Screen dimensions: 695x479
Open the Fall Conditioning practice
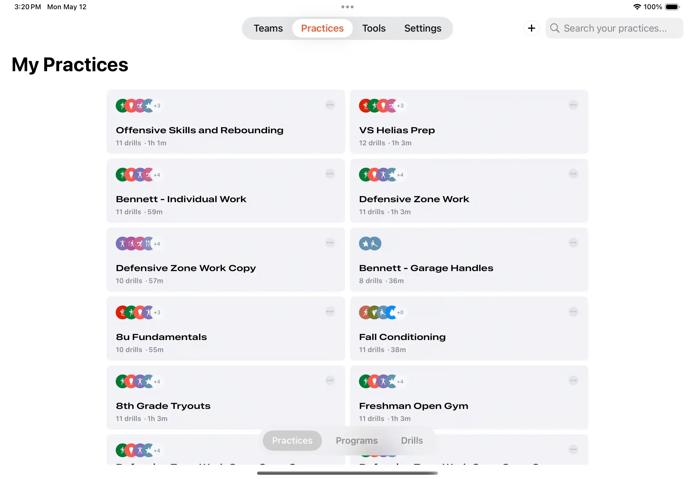pos(469,329)
